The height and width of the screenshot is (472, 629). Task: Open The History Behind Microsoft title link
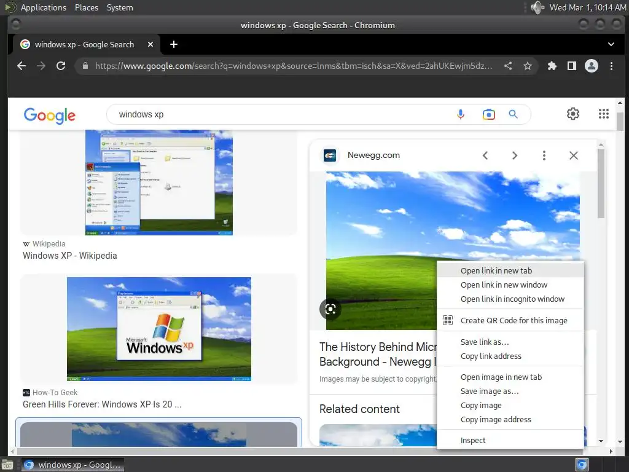(378, 354)
